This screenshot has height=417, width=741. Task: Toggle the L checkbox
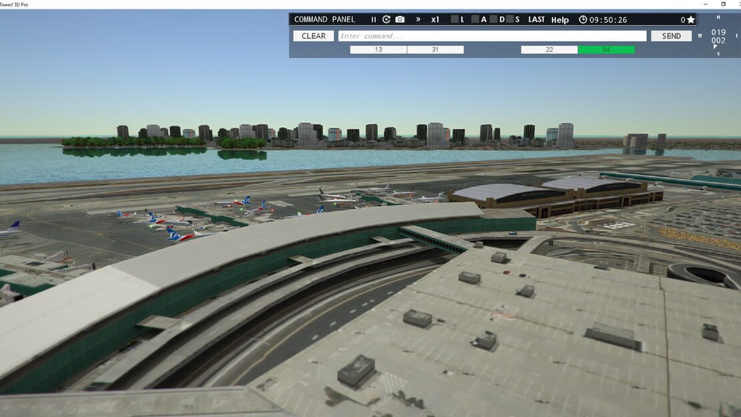coord(454,19)
